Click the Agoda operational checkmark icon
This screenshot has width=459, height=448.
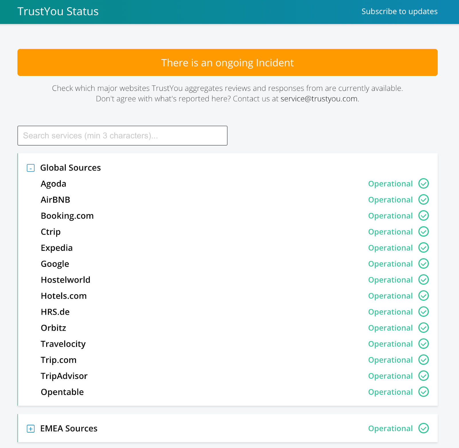pos(423,183)
